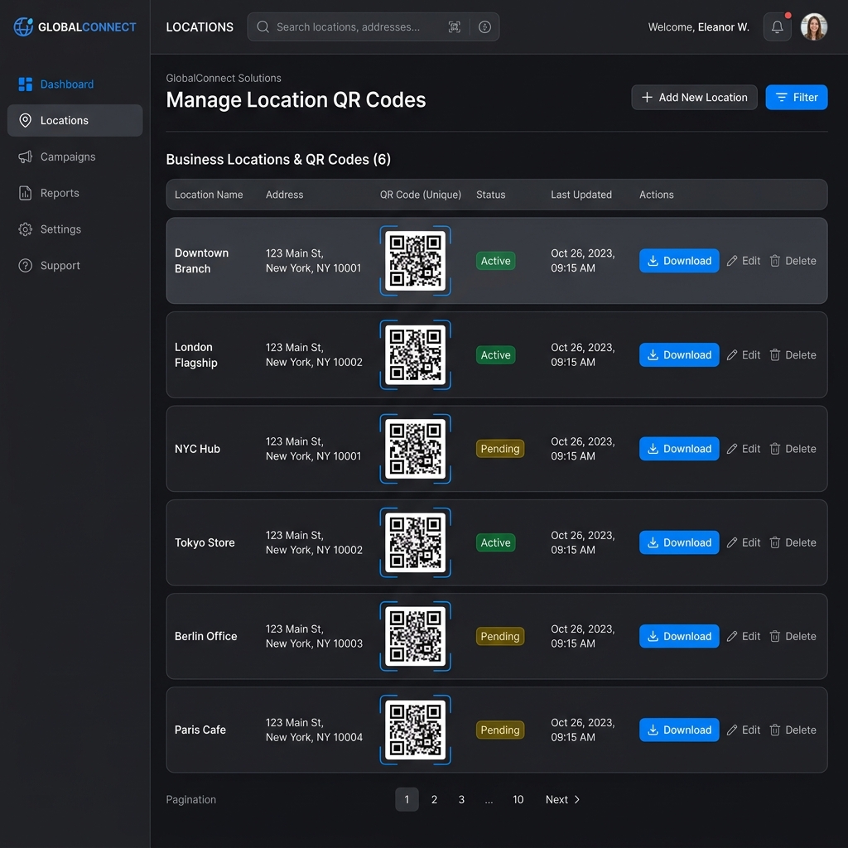Click Paris Cafe location name

200,730
